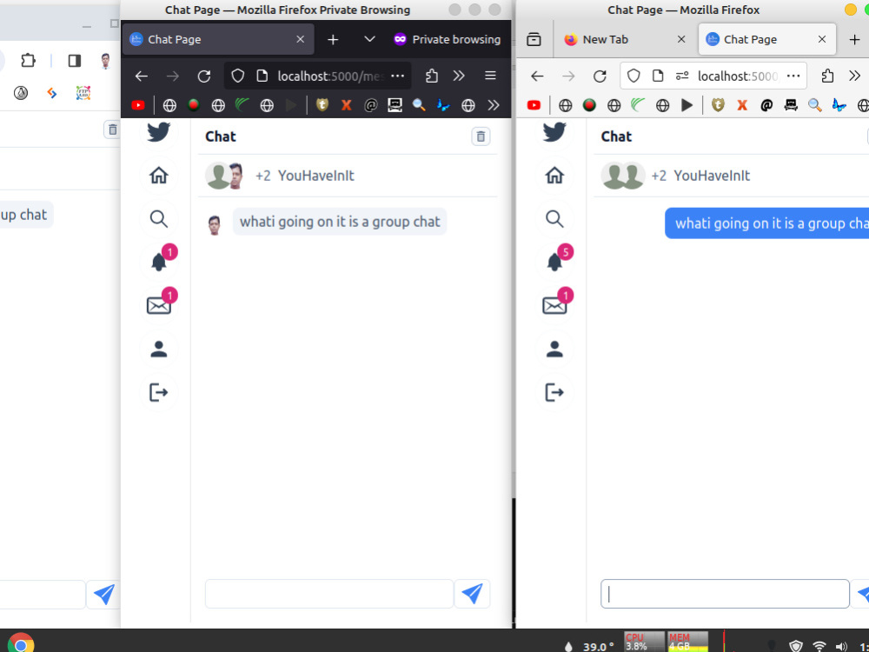Click received message bubble in private window

tap(340, 222)
